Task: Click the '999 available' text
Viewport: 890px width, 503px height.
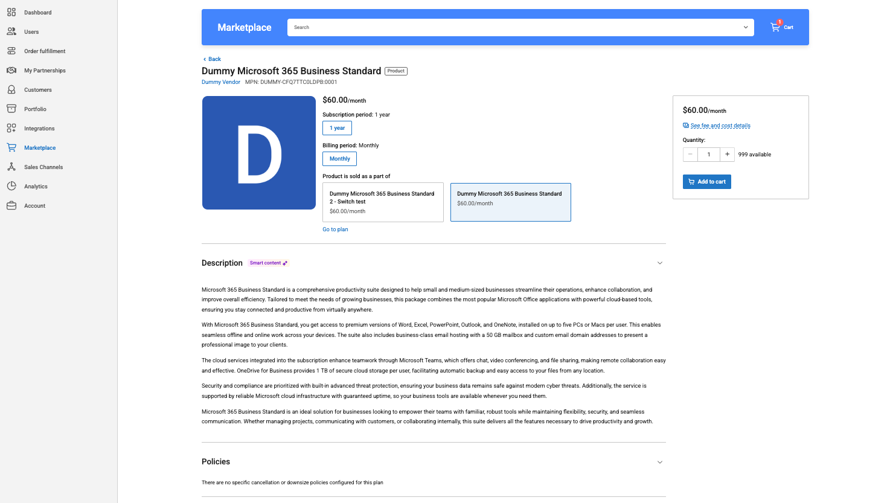Action: (x=755, y=155)
